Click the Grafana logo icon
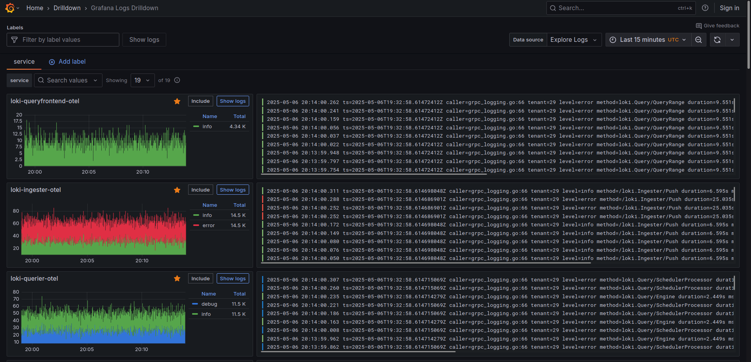 point(10,8)
